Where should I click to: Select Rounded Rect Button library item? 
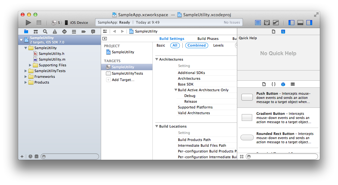[x=278, y=138]
